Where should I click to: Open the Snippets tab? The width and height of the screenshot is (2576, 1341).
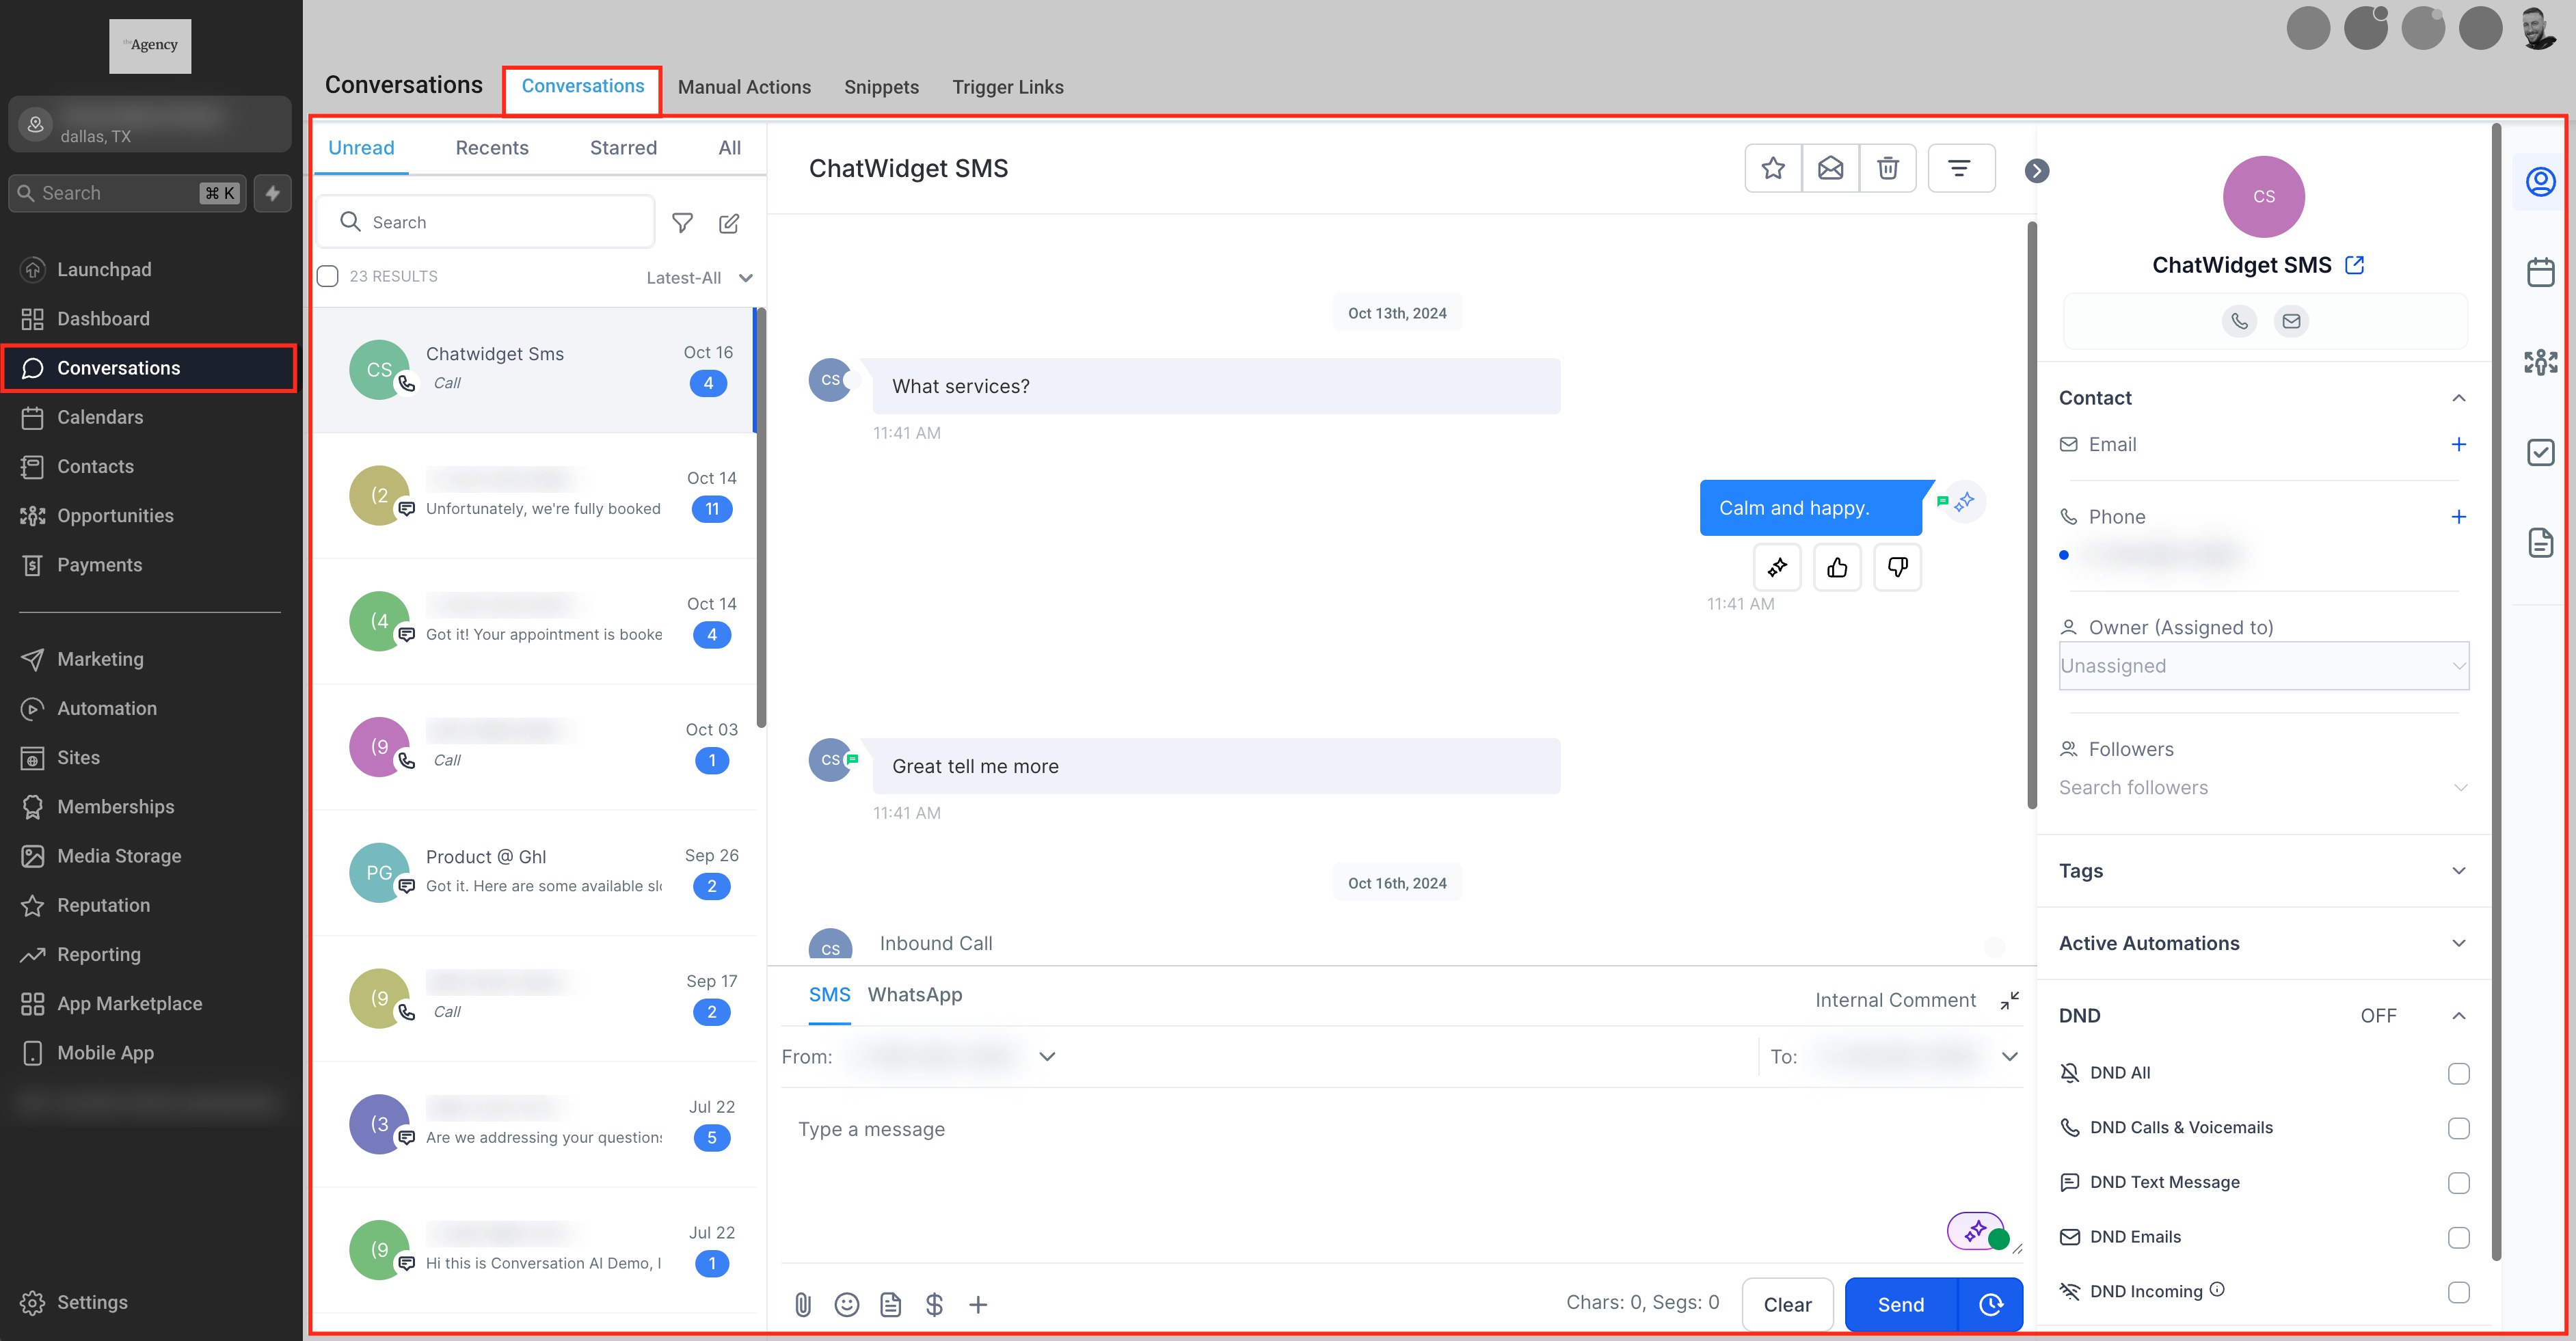[881, 87]
